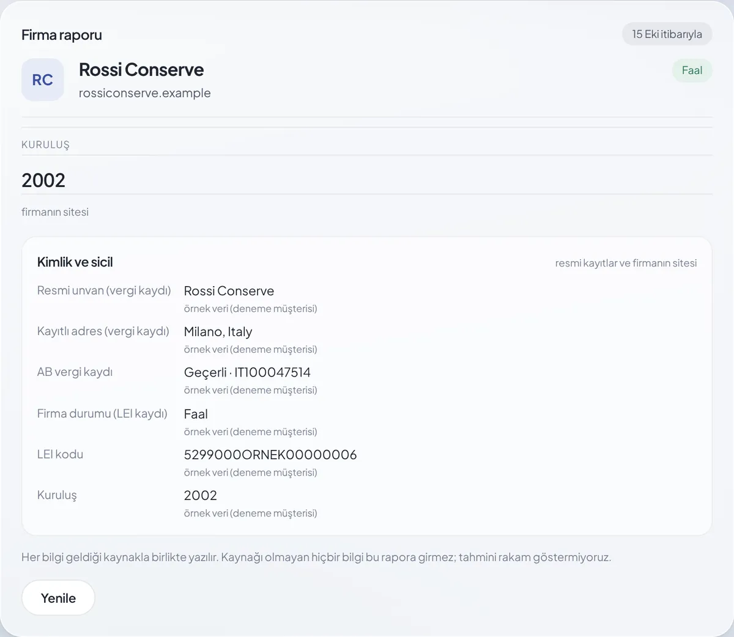Screen dimensions: 734x637
Task: Click the "15 Eki itibarıyla" date chip
Action: coord(667,34)
